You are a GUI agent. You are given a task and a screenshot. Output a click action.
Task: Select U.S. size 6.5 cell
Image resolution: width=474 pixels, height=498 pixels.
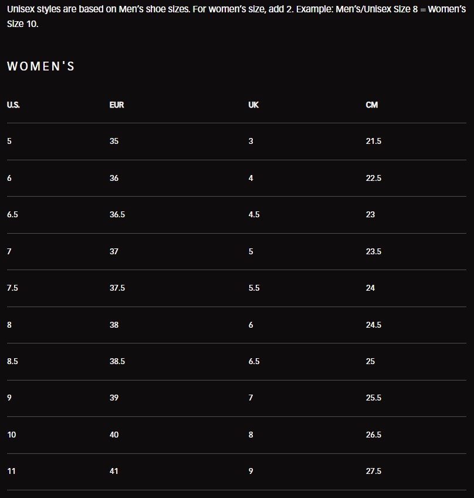12,215
